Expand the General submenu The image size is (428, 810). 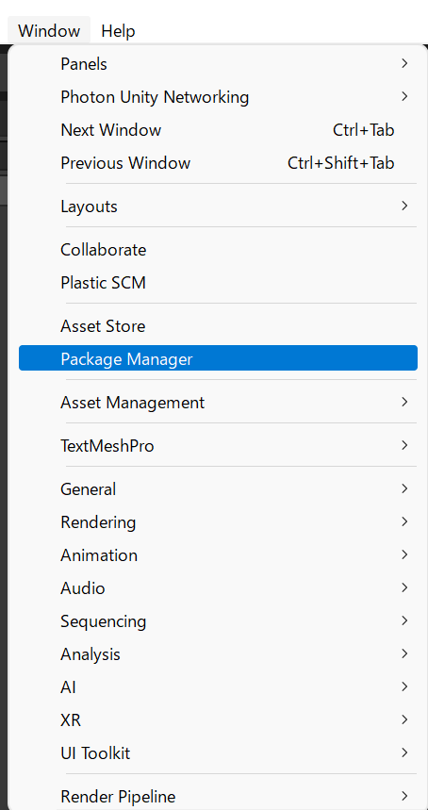(x=218, y=488)
